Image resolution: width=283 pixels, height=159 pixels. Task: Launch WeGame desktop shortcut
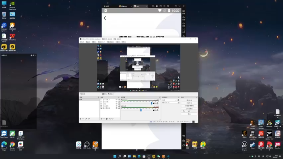click(x=269, y=124)
